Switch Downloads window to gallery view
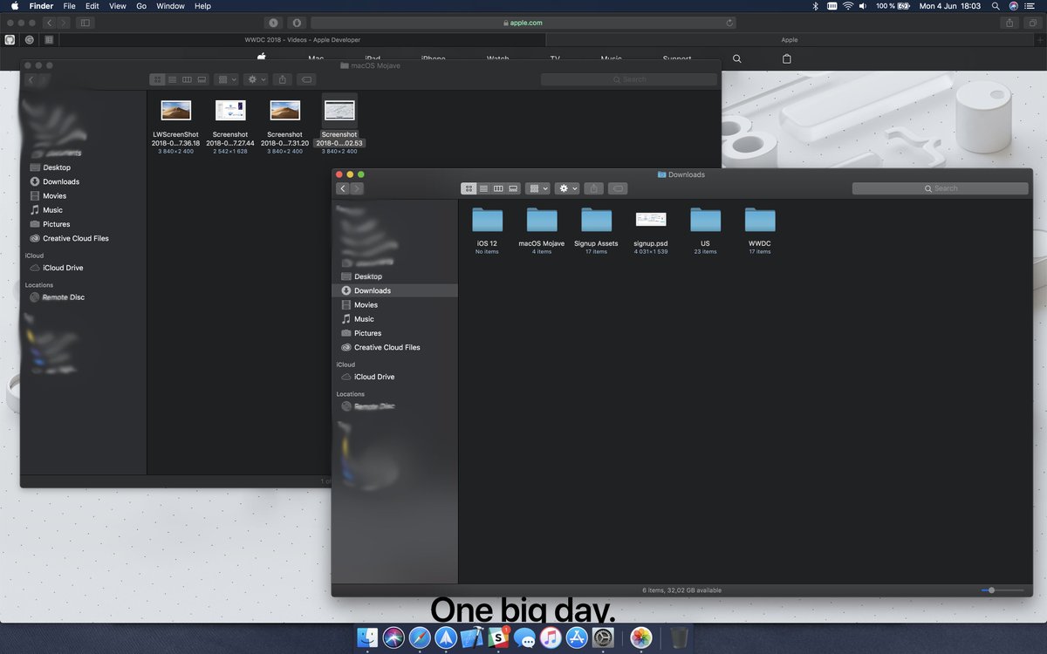 [x=513, y=188]
